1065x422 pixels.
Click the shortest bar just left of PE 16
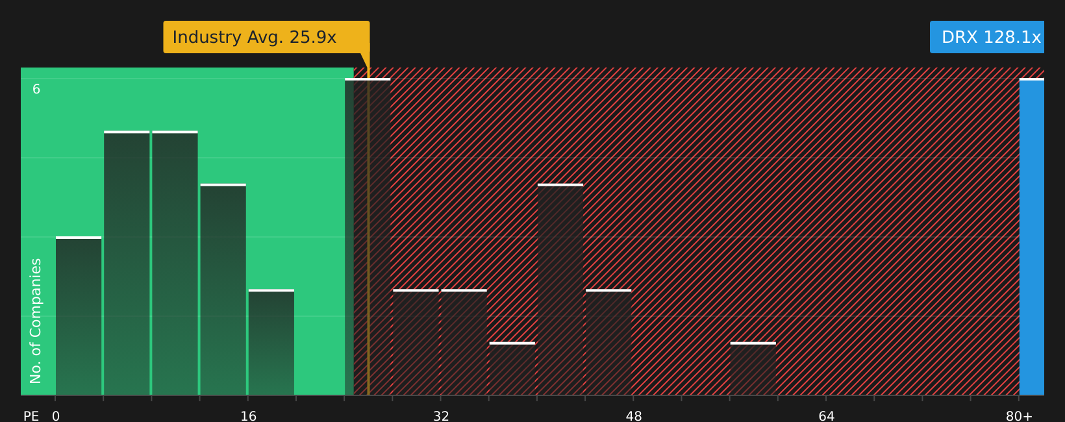pyautogui.click(x=271, y=342)
